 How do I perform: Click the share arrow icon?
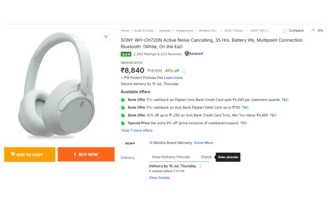tap(313, 30)
